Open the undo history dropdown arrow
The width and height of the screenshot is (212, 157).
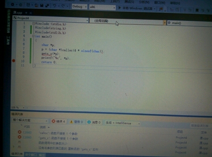click(x=59, y=6)
